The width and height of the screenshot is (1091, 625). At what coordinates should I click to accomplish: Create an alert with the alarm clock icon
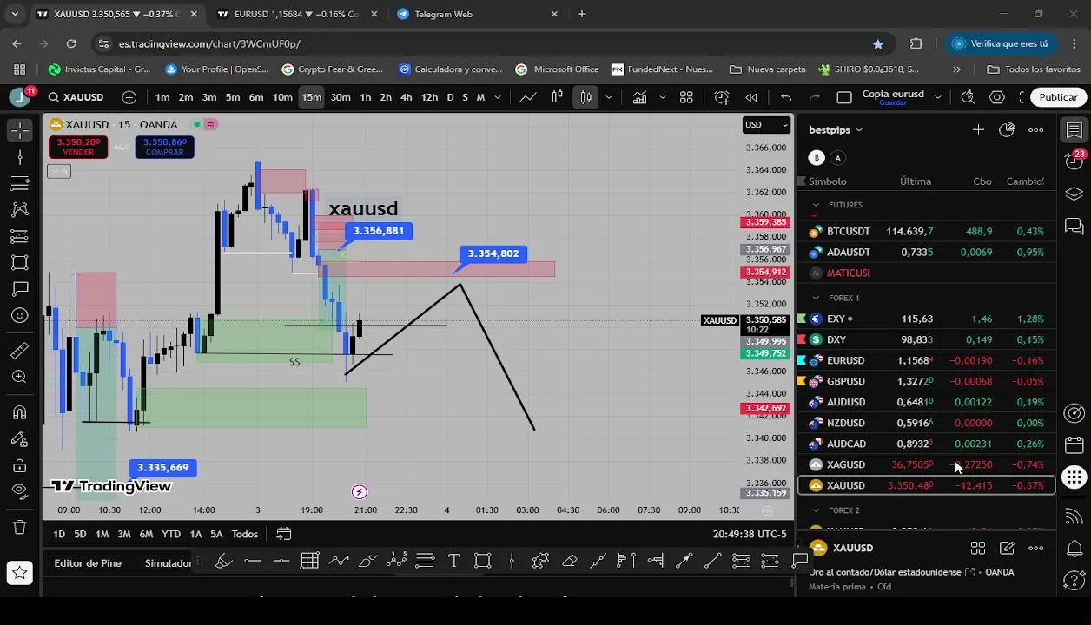click(x=722, y=97)
